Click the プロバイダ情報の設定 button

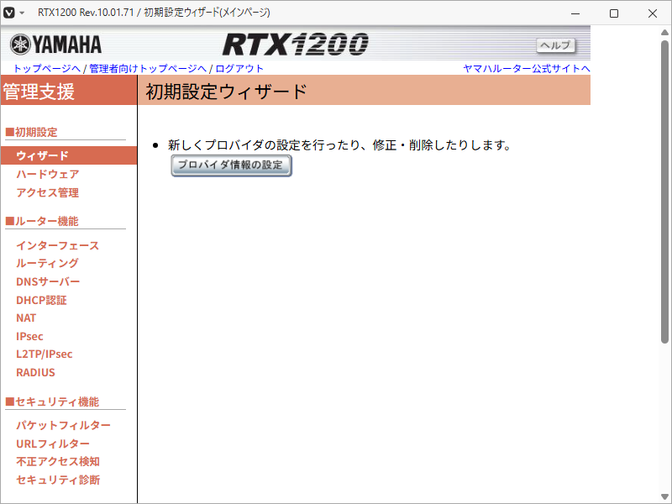[x=231, y=166]
